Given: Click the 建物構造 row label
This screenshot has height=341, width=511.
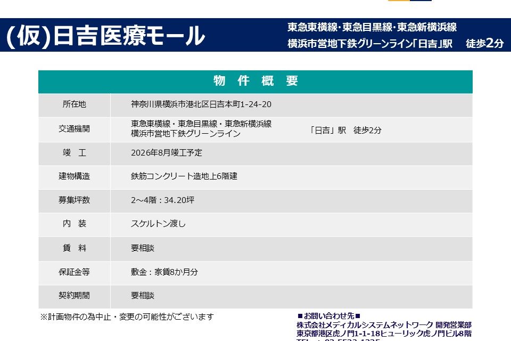Looking at the screenshot, I should pyautogui.click(x=74, y=176).
